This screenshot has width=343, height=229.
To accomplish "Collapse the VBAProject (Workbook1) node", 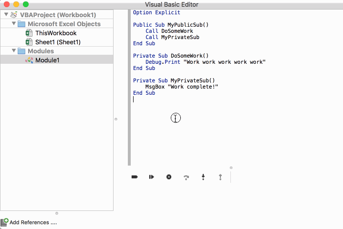I will tap(6, 14).
